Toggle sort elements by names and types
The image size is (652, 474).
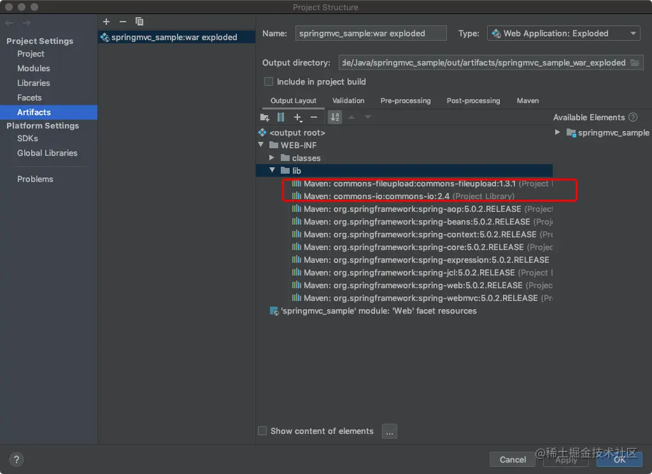tap(335, 118)
